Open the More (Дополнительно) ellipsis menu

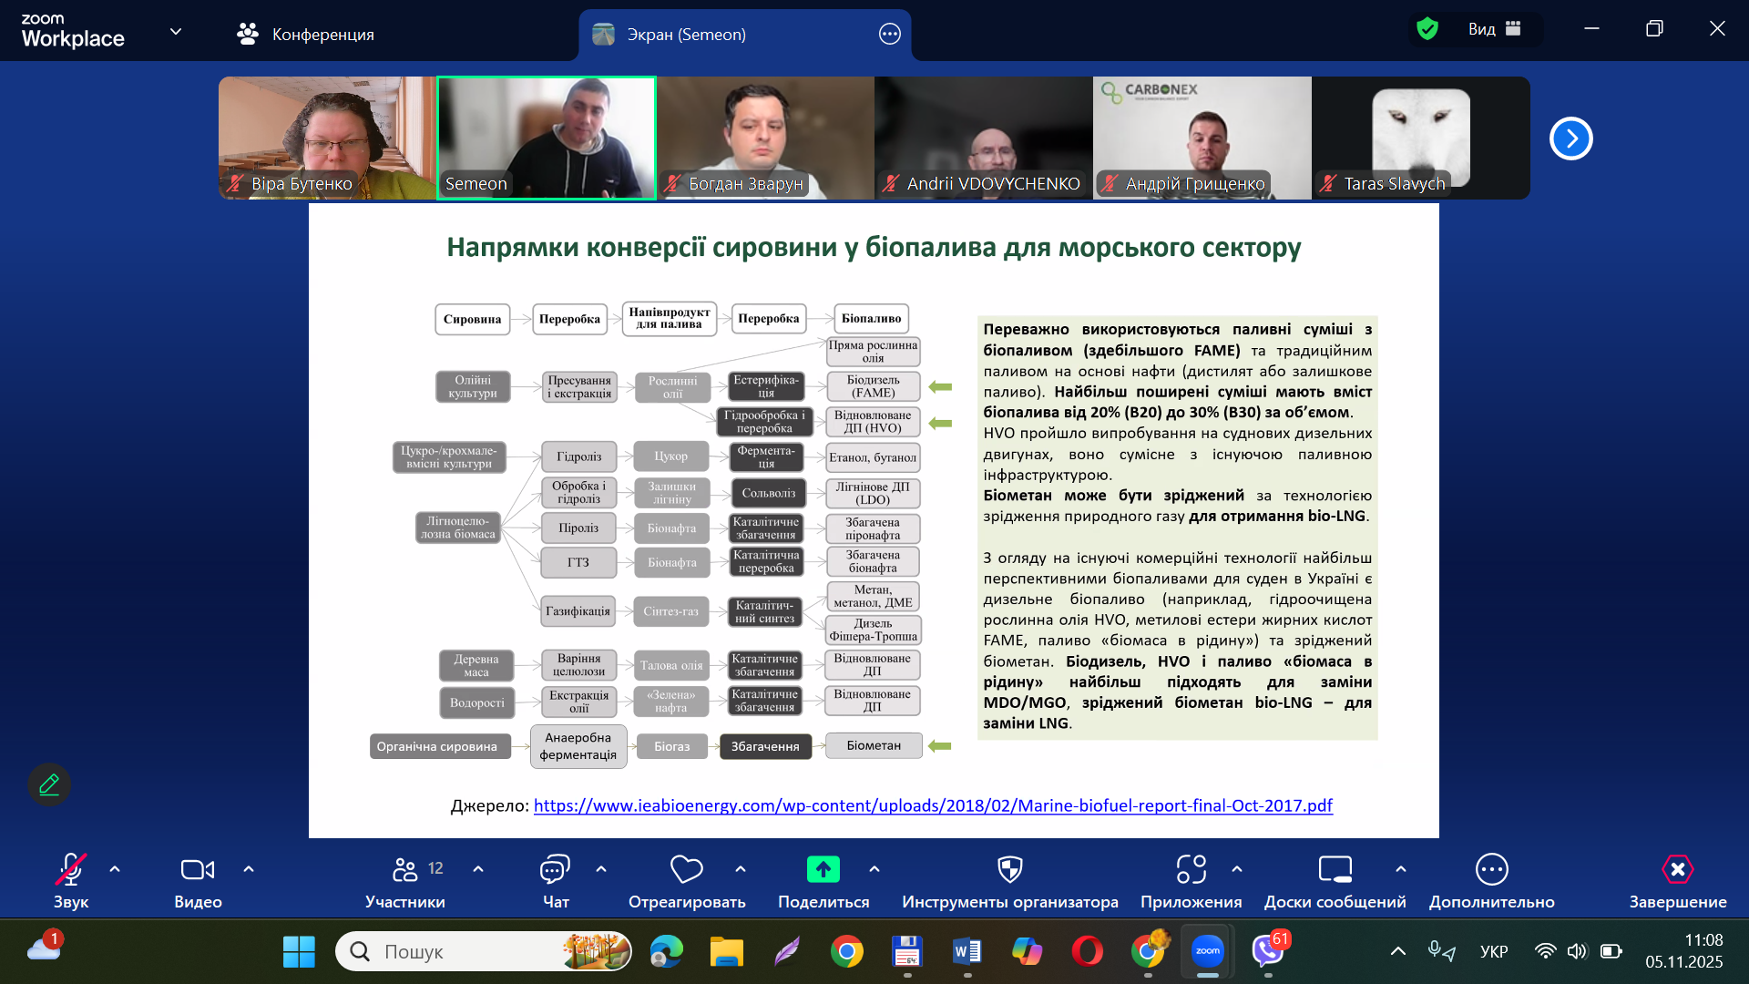click(x=1491, y=870)
